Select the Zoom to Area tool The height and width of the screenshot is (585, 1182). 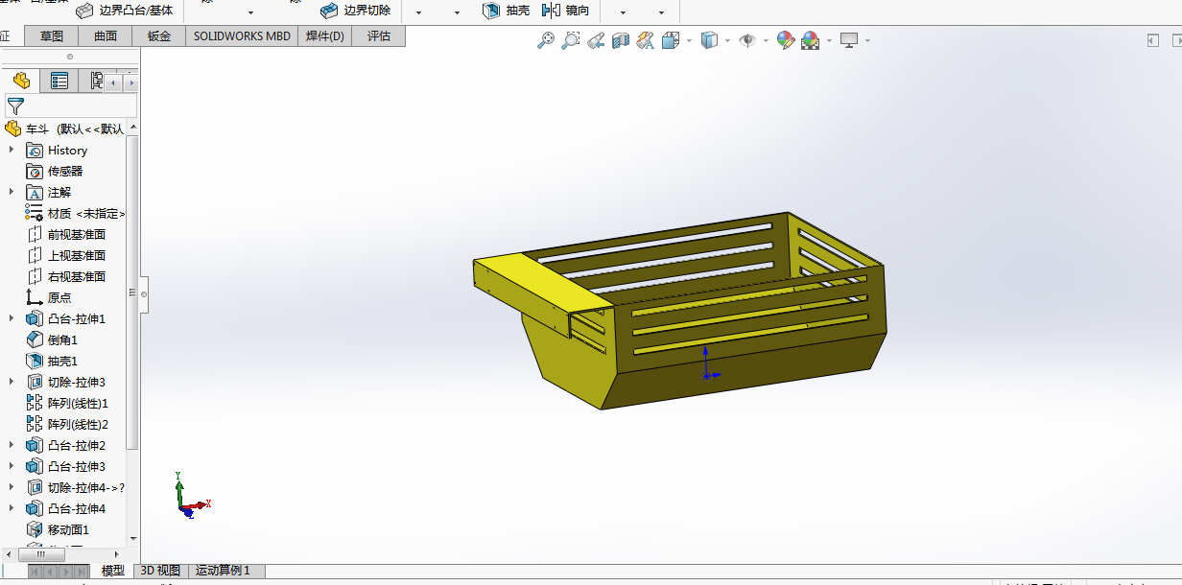(570, 40)
